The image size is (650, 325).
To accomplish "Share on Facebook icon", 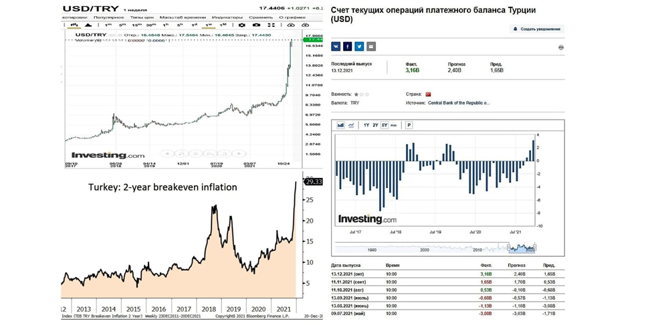I will (x=347, y=46).
